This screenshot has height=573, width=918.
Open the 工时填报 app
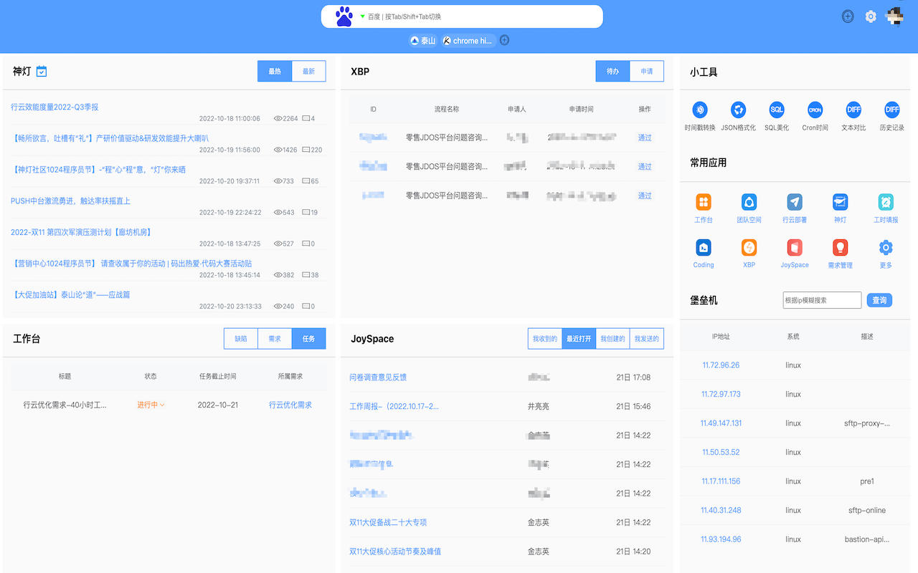click(x=885, y=208)
